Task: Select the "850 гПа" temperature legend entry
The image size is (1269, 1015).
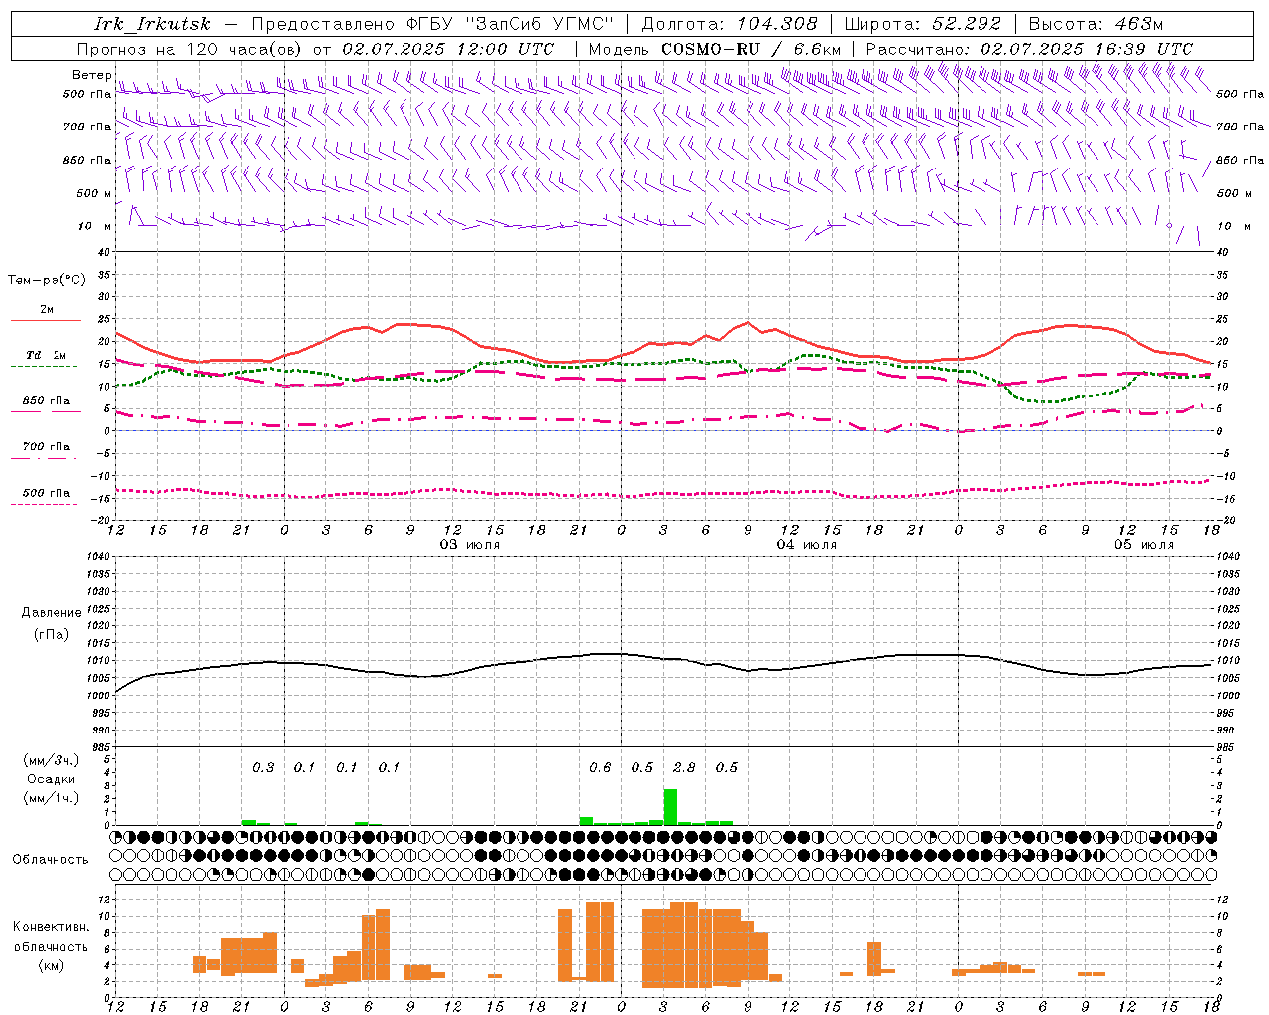Action: pos(47,401)
